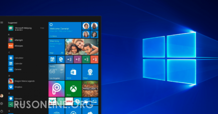
Task: Jump via the letter A header
Action: [9, 35]
